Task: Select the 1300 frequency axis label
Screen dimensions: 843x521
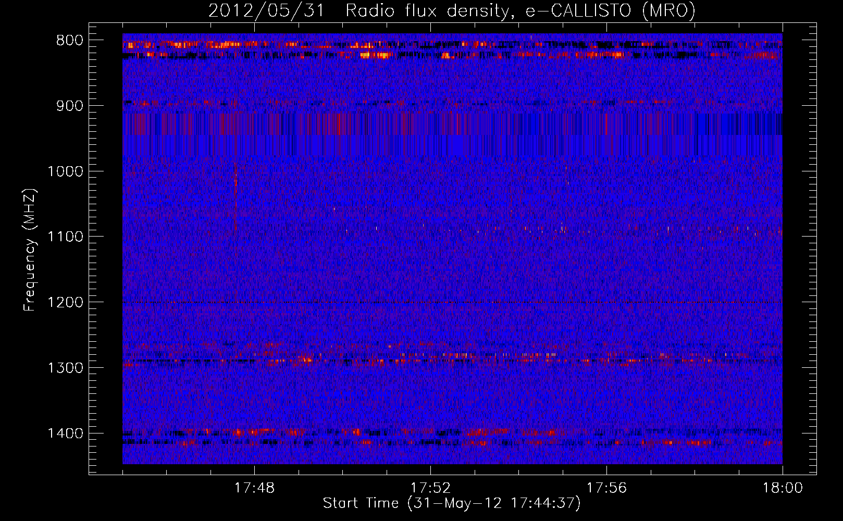Action: [x=65, y=368]
